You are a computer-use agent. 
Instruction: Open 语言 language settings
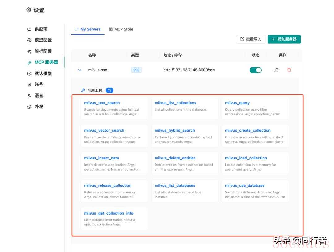pyautogui.click(x=39, y=96)
